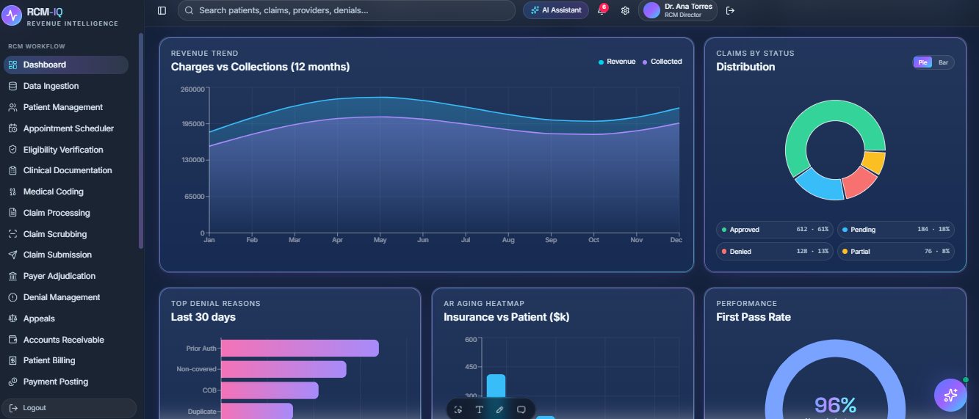Click the Payer Adjudication bank icon
The image size is (979, 419).
(x=12, y=276)
